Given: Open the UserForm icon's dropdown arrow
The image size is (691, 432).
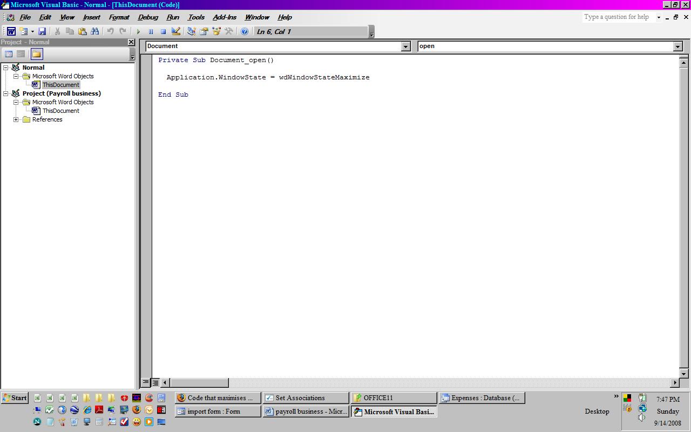Looking at the screenshot, I should (x=32, y=31).
